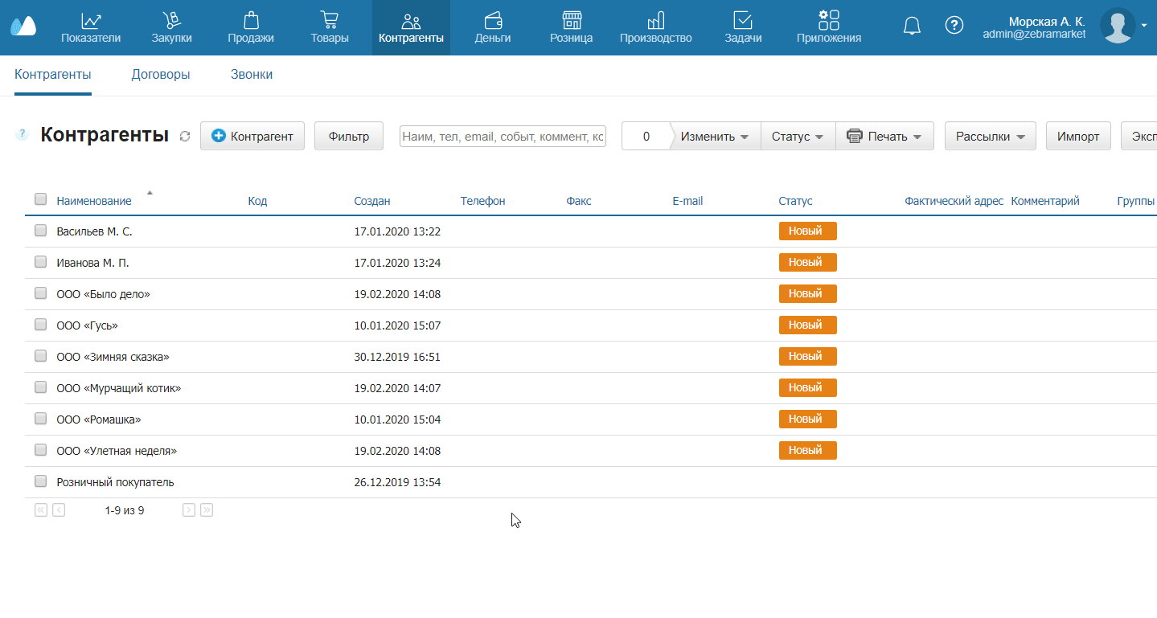The width and height of the screenshot is (1157, 618).
Task: Click the refresh icon beside Контрагенты heading
Action: (185, 137)
